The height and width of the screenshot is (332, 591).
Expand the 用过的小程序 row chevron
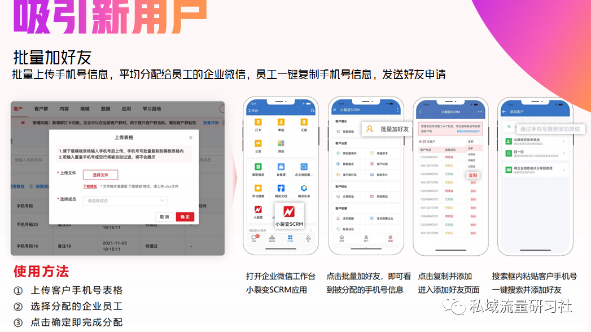coord(311,230)
